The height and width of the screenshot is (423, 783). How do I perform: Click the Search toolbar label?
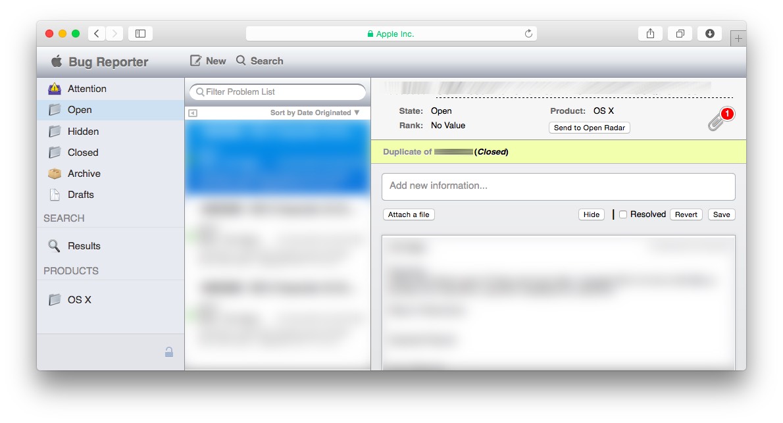point(266,61)
